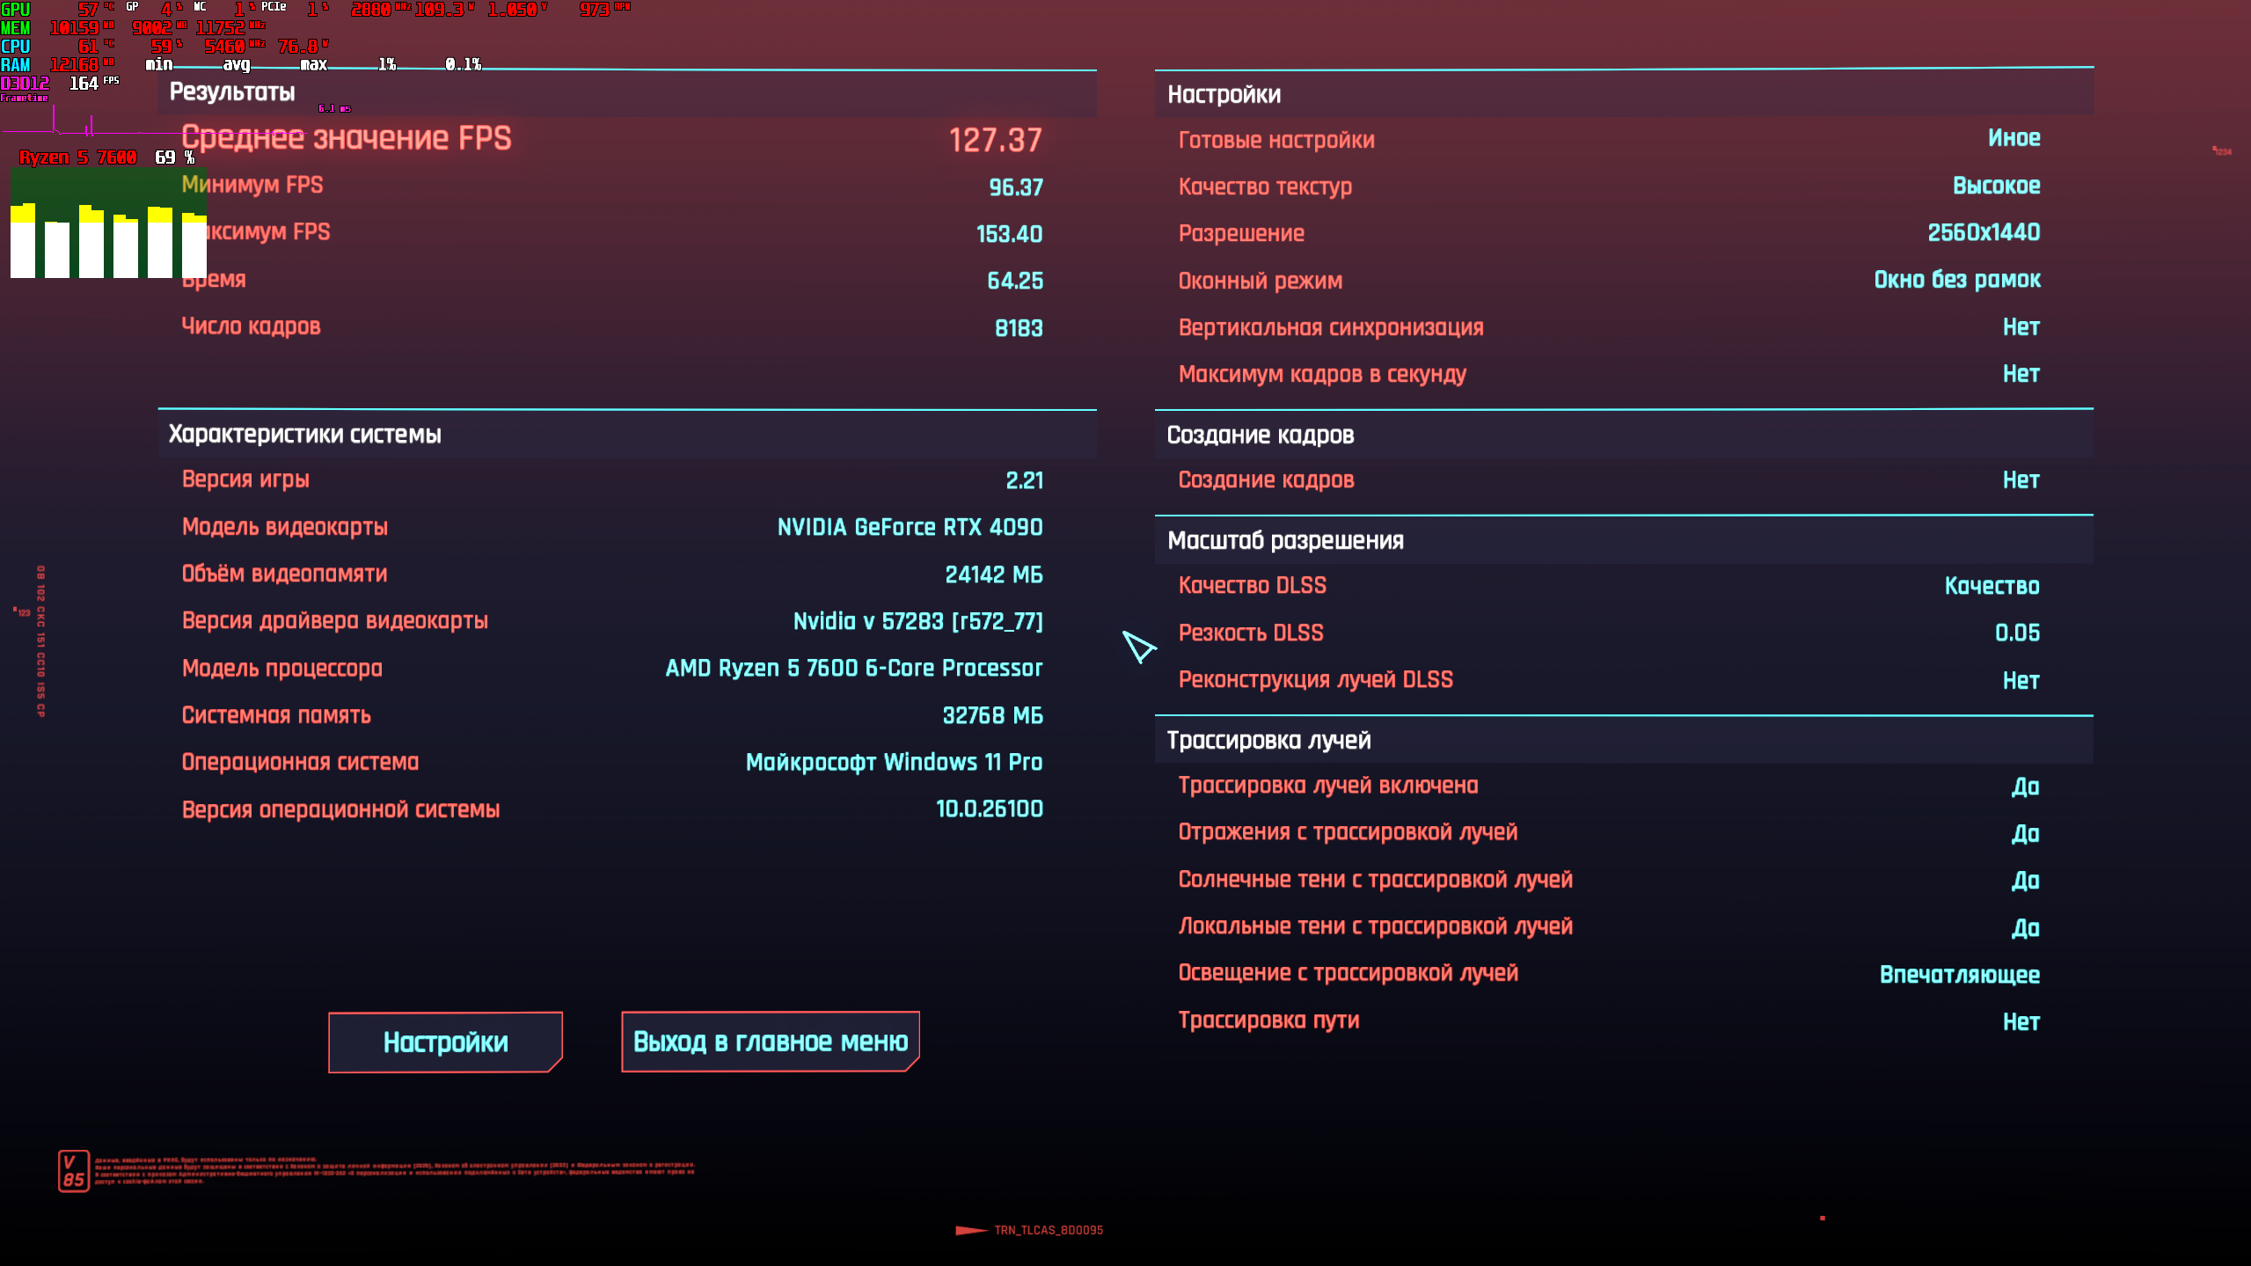Click the small red dot at bottom right
Viewport: 2251px width, 1266px height.
pyautogui.click(x=1823, y=1218)
